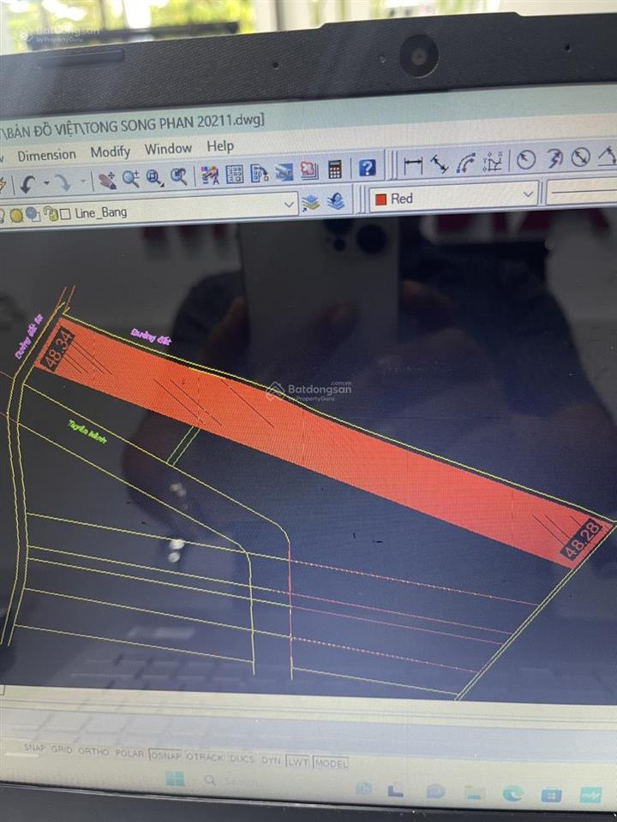Click the Line_Bang layer color box
Image resolution: width=617 pixels, height=822 pixels.
click(65, 214)
